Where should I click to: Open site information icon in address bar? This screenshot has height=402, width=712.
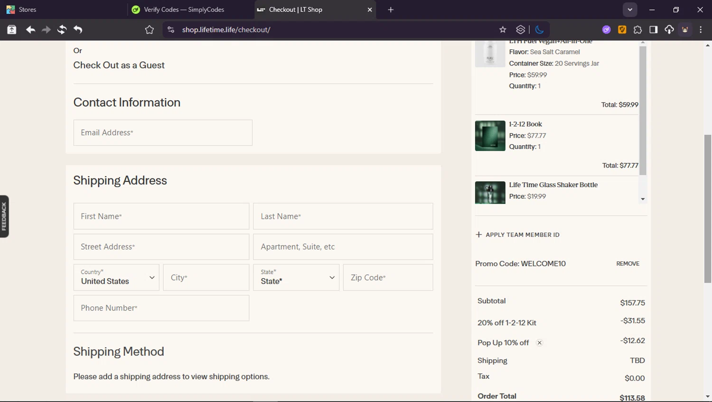pos(171,29)
